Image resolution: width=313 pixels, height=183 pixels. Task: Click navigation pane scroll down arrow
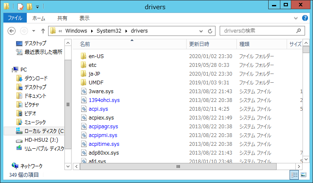tap(68, 166)
